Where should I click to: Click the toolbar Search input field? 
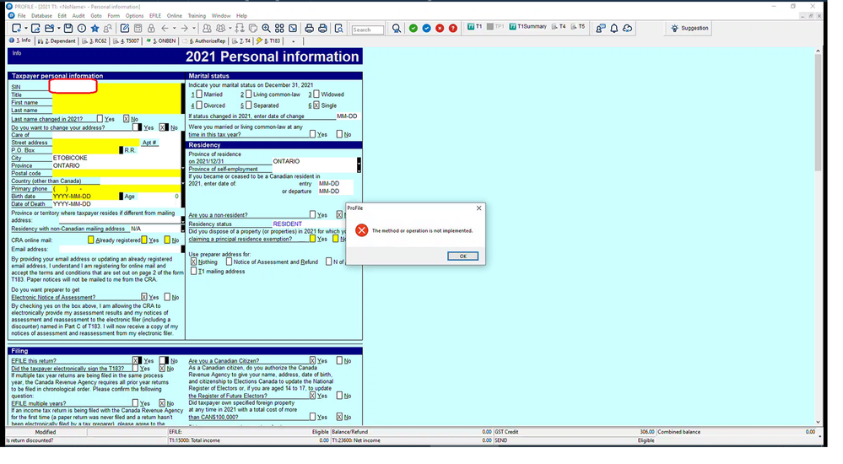tap(367, 30)
